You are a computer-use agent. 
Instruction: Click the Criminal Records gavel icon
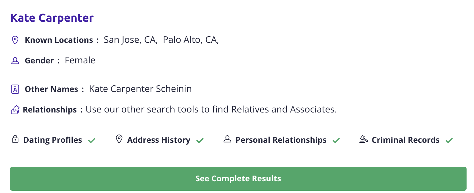pos(364,139)
